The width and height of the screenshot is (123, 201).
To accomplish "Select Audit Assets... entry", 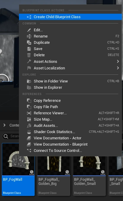I will (70, 126).
